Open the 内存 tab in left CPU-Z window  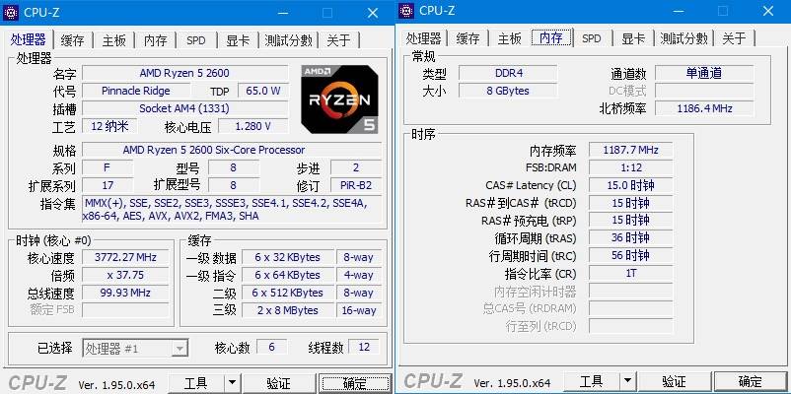156,40
